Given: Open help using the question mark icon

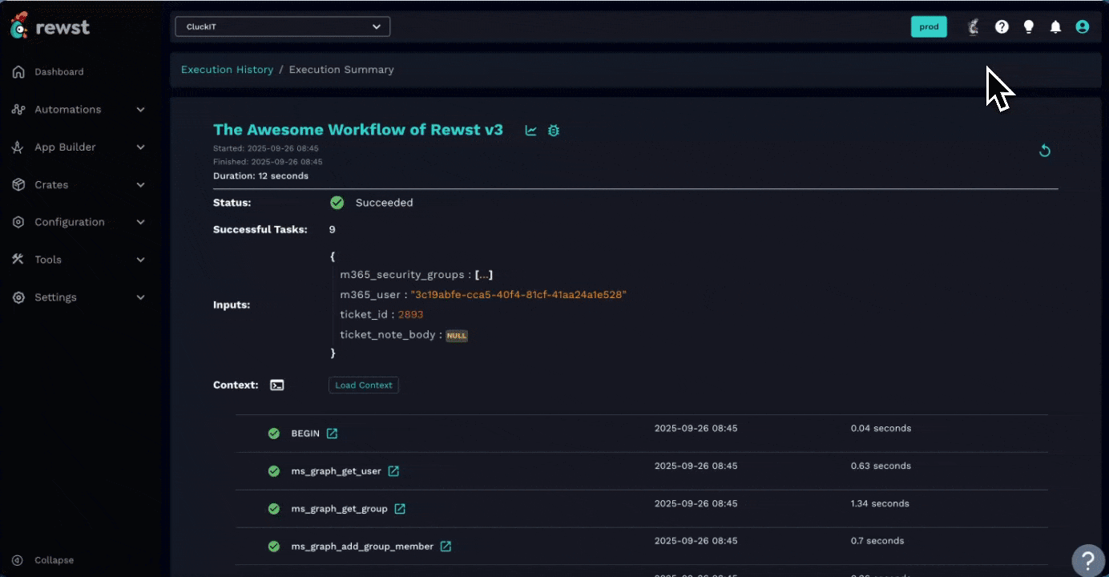Looking at the screenshot, I should [x=1002, y=26].
